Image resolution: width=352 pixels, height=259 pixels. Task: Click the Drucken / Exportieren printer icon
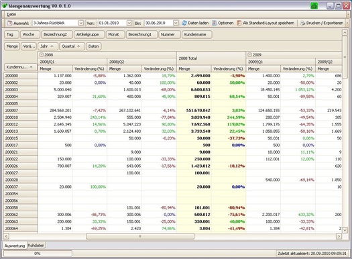(x=302, y=23)
